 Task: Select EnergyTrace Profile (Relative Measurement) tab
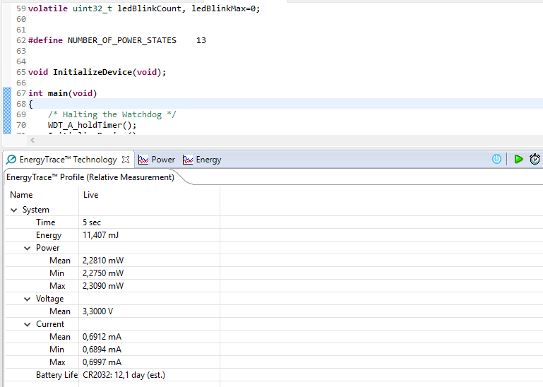[90, 177]
